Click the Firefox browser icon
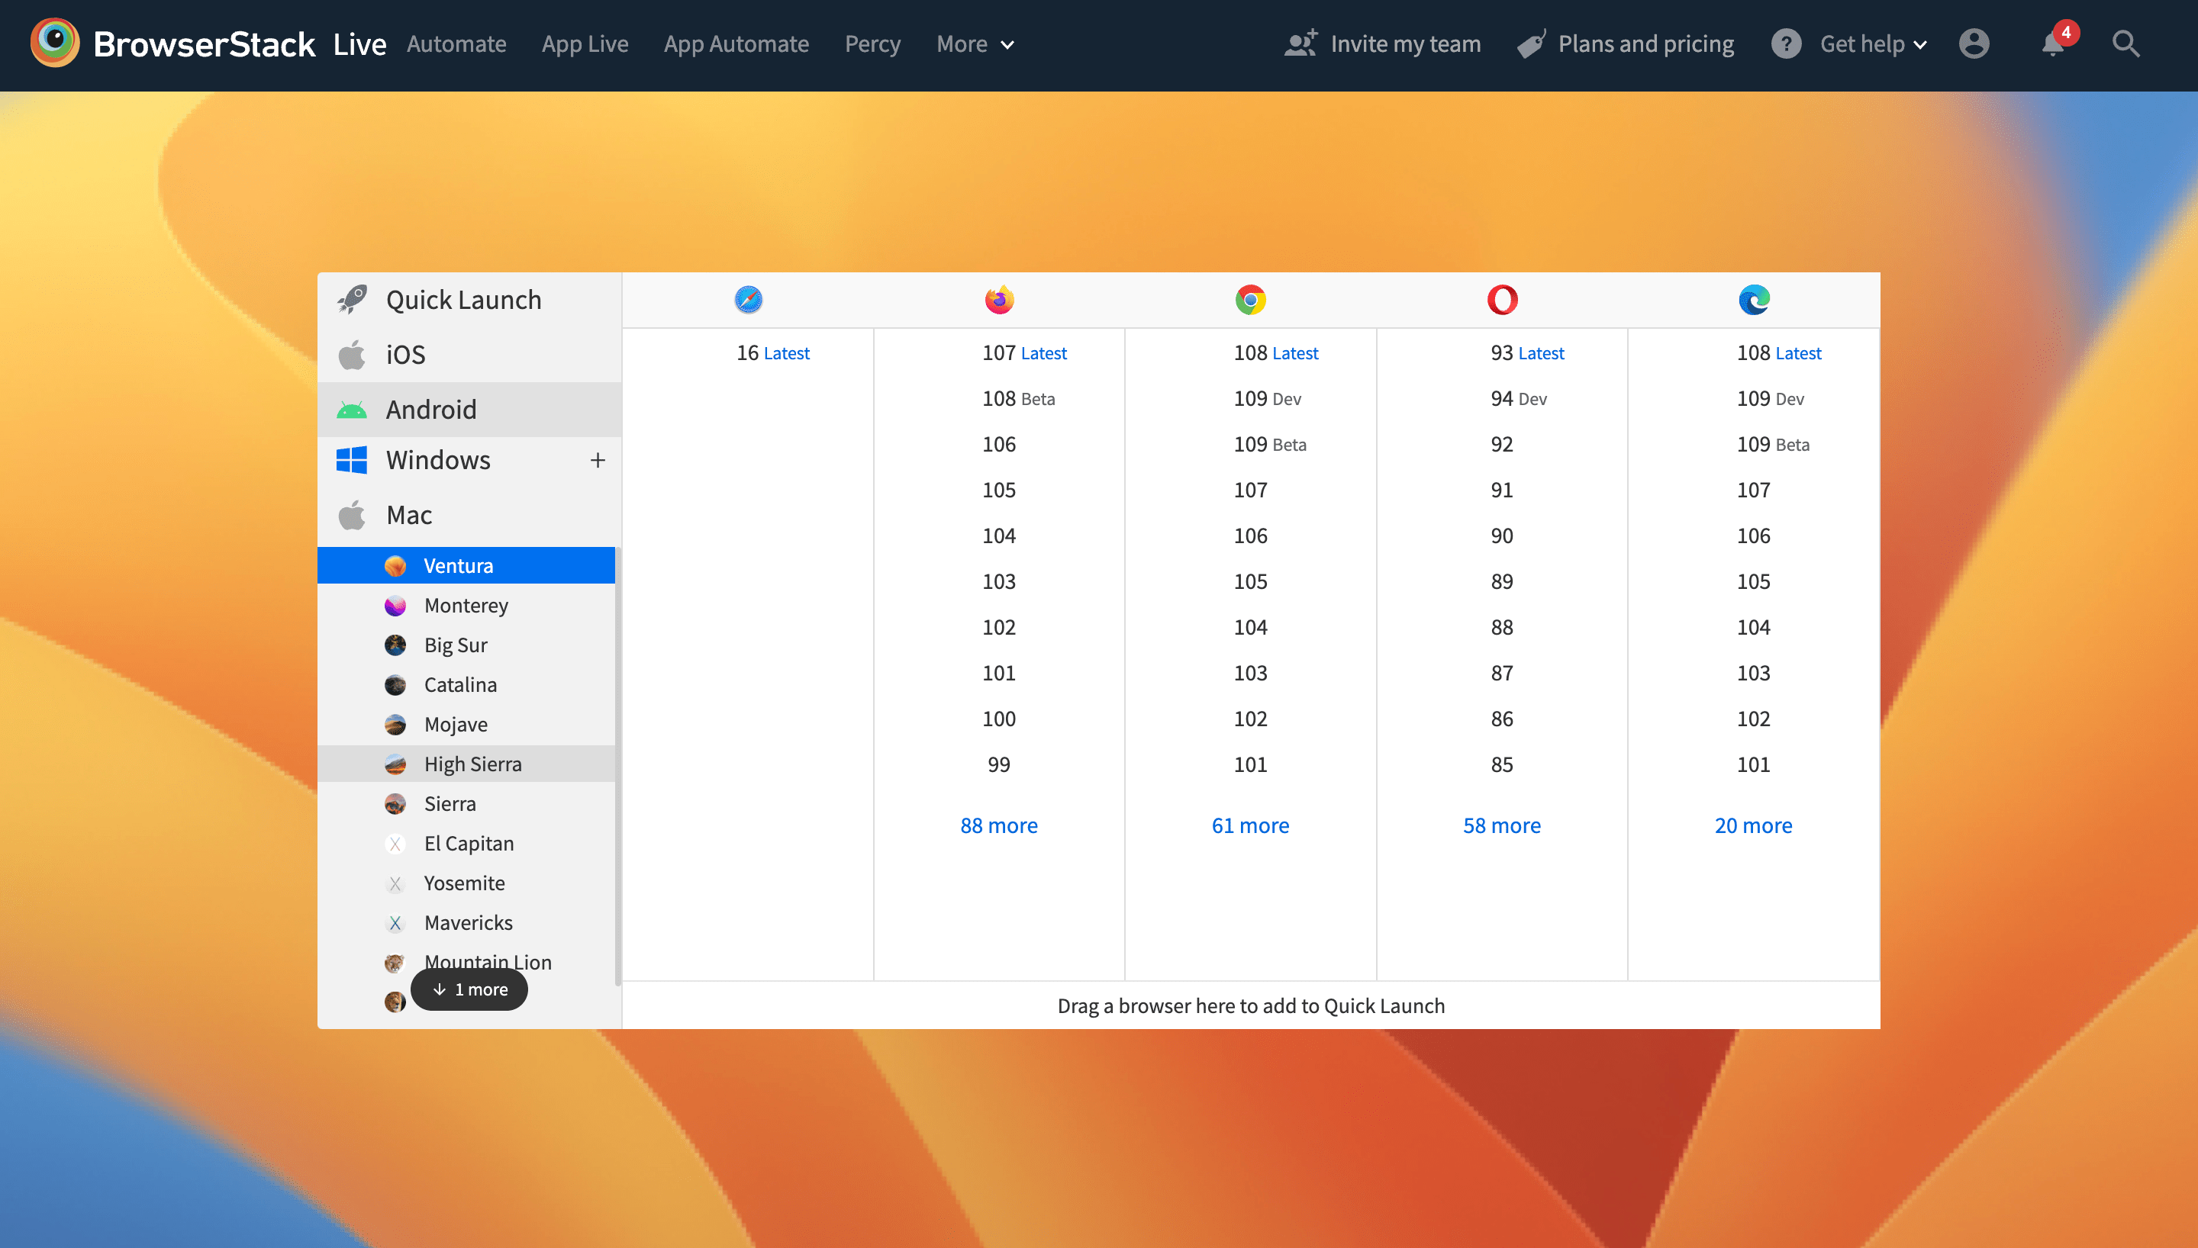The height and width of the screenshot is (1248, 2198). (999, 300)
